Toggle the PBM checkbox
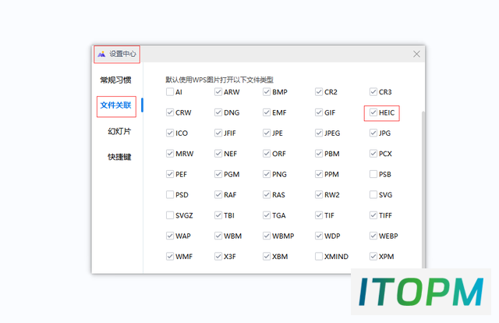Screen dimensions: 499x323 tap(319, 154)
